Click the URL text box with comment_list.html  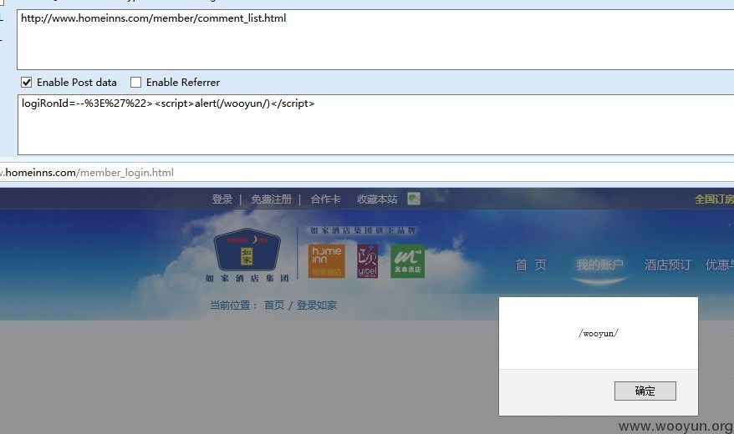point(375,40)
